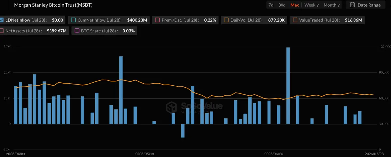Screen dimensions: 391x157
Task: Click the 0.03% BTC Share value
Action: [x=128, y=31]
